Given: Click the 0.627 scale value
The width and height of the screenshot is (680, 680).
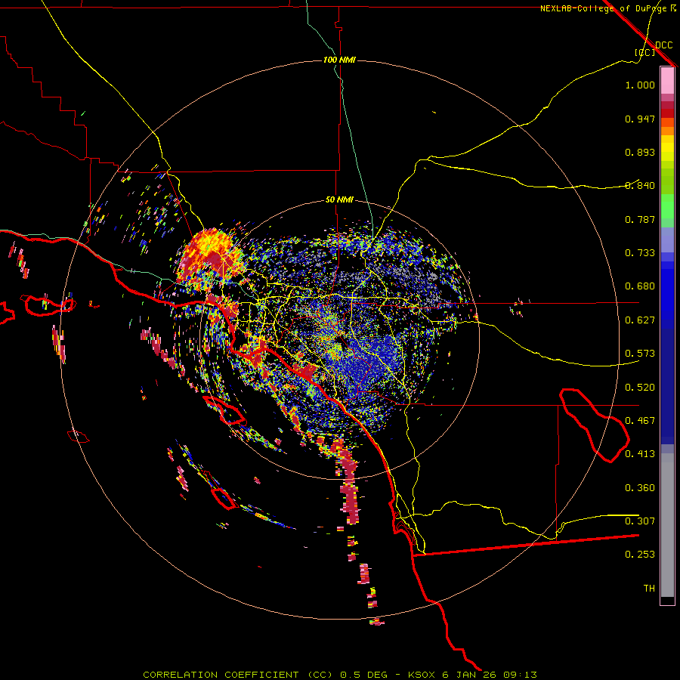Looking at the screenshot, I should tap(640, 320).
